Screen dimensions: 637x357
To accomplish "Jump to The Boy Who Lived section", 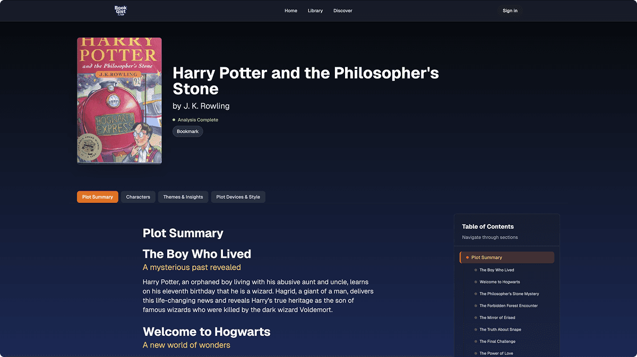I will [497, 270].
